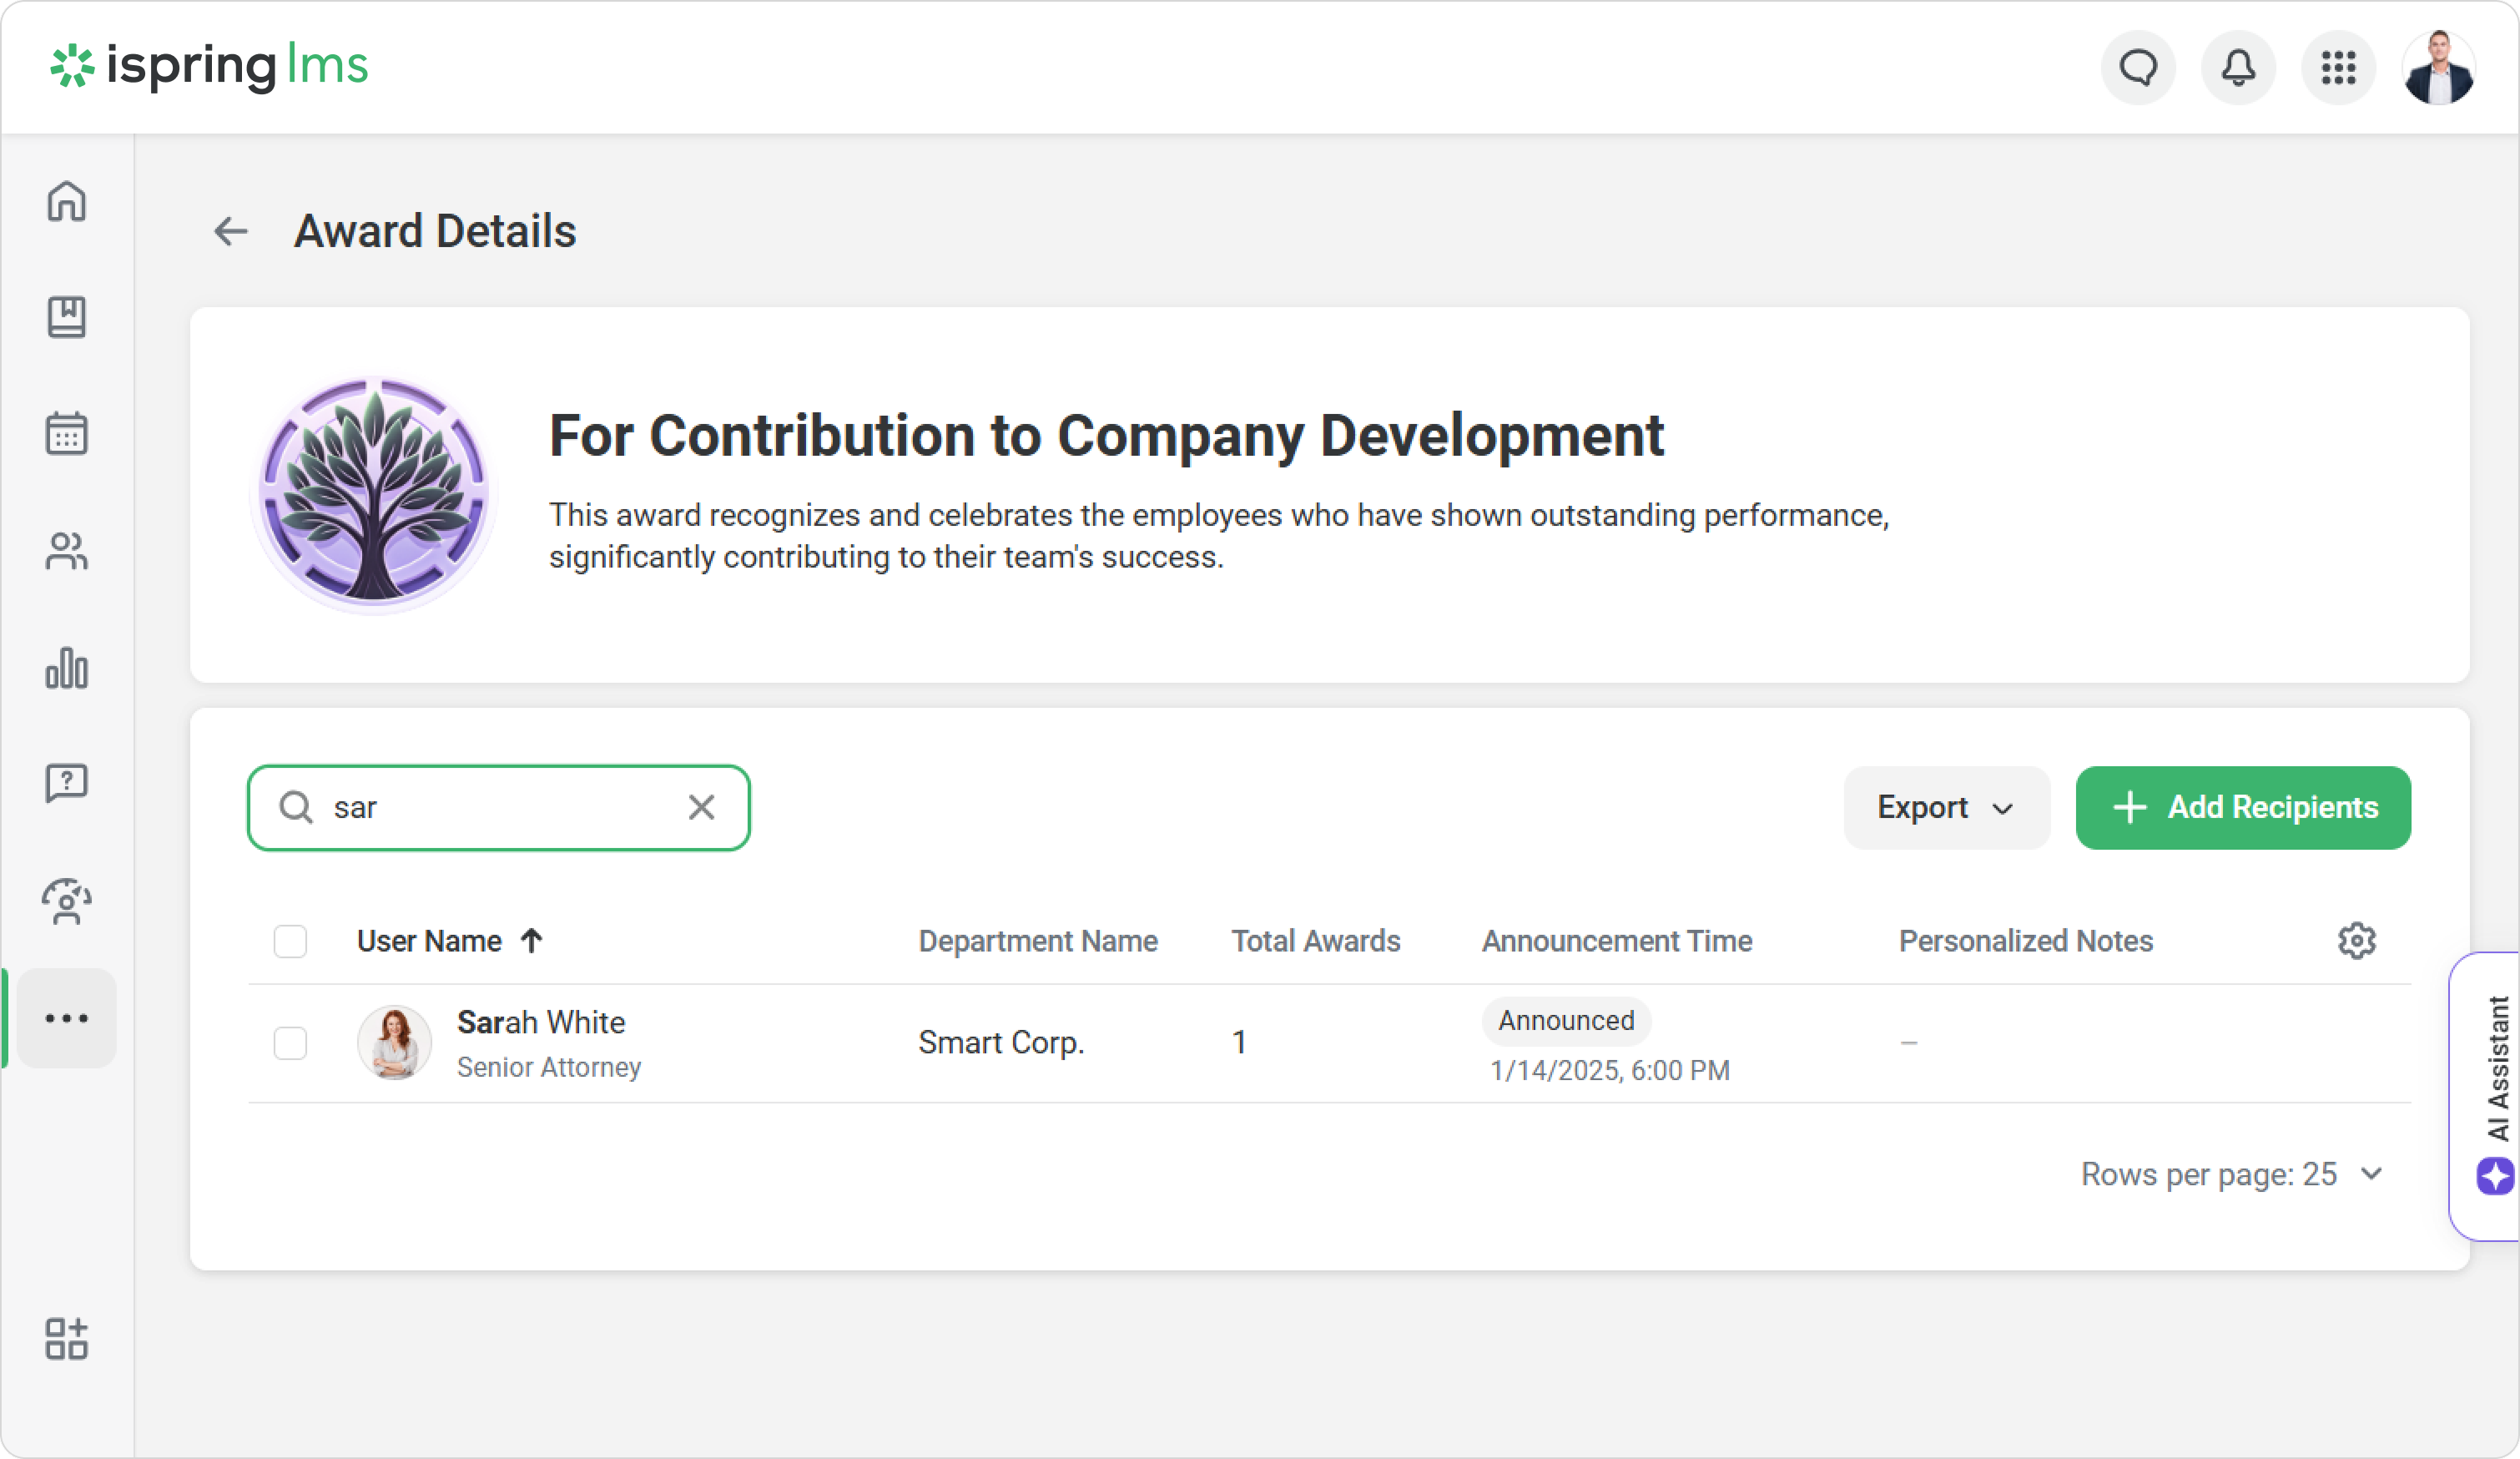Image resolution: width=2520 pixels, height=1459 pixels.
Task: Select Sarah White's row checkbox
Action: [x=290, y=1043]
